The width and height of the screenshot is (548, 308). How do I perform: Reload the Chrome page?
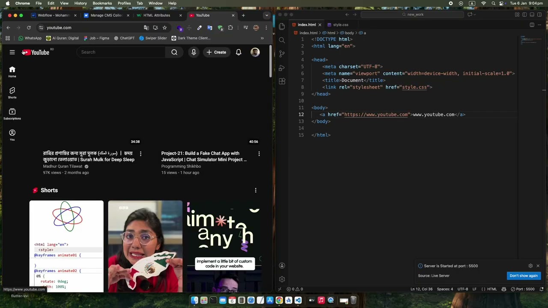(x=29, y=28)
